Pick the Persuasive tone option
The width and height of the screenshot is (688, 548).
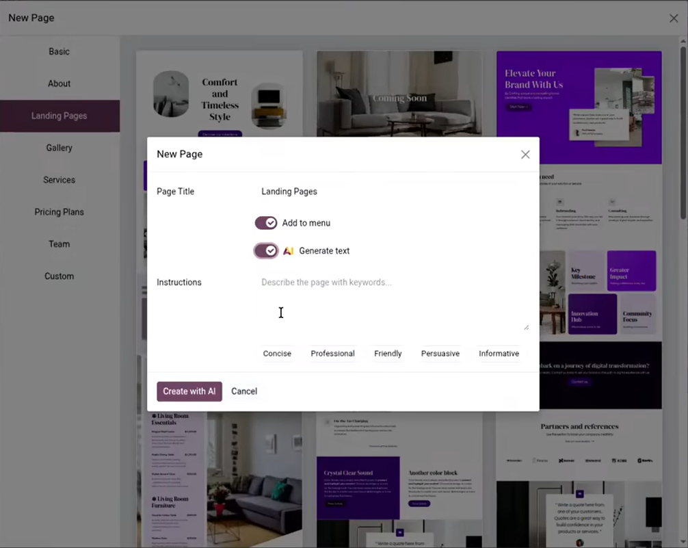[x=440, y=353]
